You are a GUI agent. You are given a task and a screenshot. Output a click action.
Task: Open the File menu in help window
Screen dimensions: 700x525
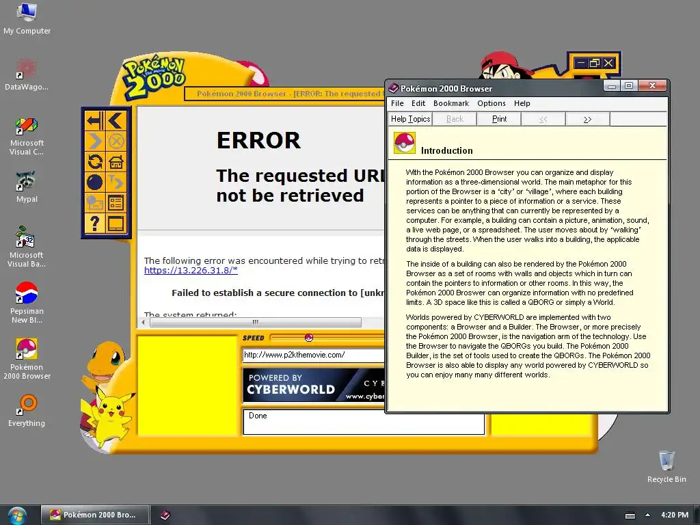(x=397, y=103)
